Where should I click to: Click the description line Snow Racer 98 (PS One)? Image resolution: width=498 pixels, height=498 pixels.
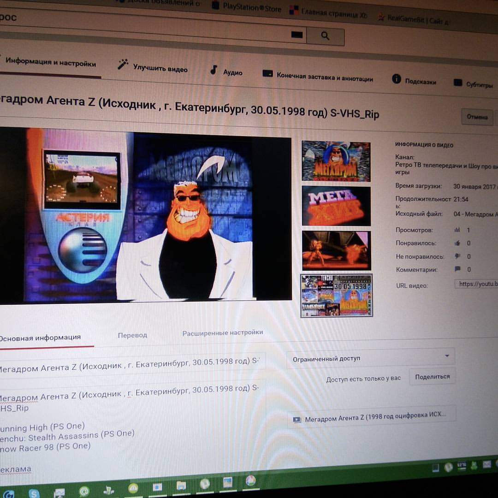tap(45, 448)
